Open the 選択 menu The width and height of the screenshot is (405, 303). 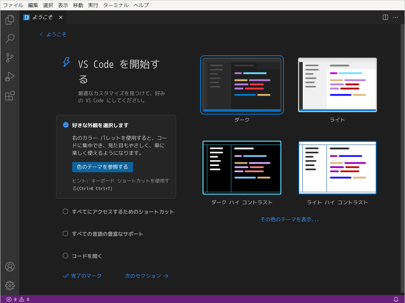(x=48, y=5)
